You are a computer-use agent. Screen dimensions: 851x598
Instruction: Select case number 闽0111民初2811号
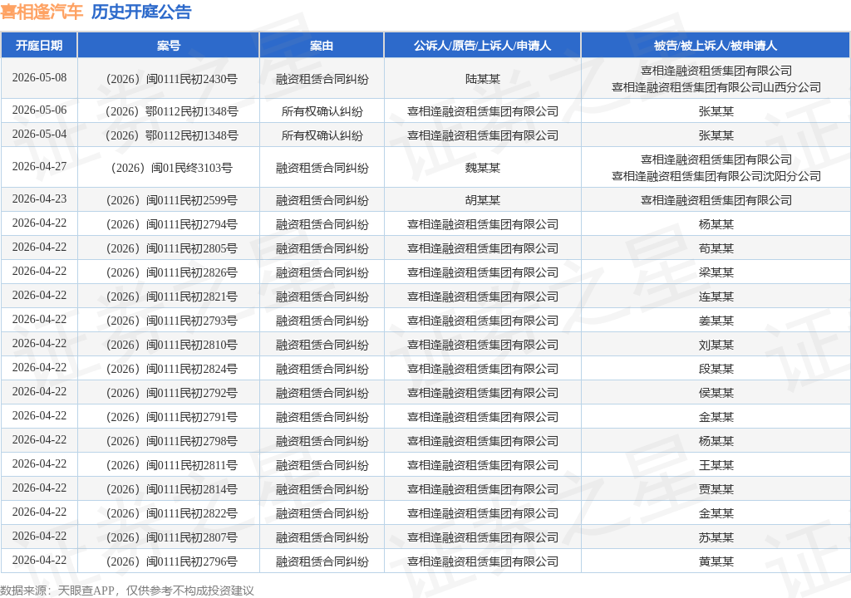click(x=192, y=466)
